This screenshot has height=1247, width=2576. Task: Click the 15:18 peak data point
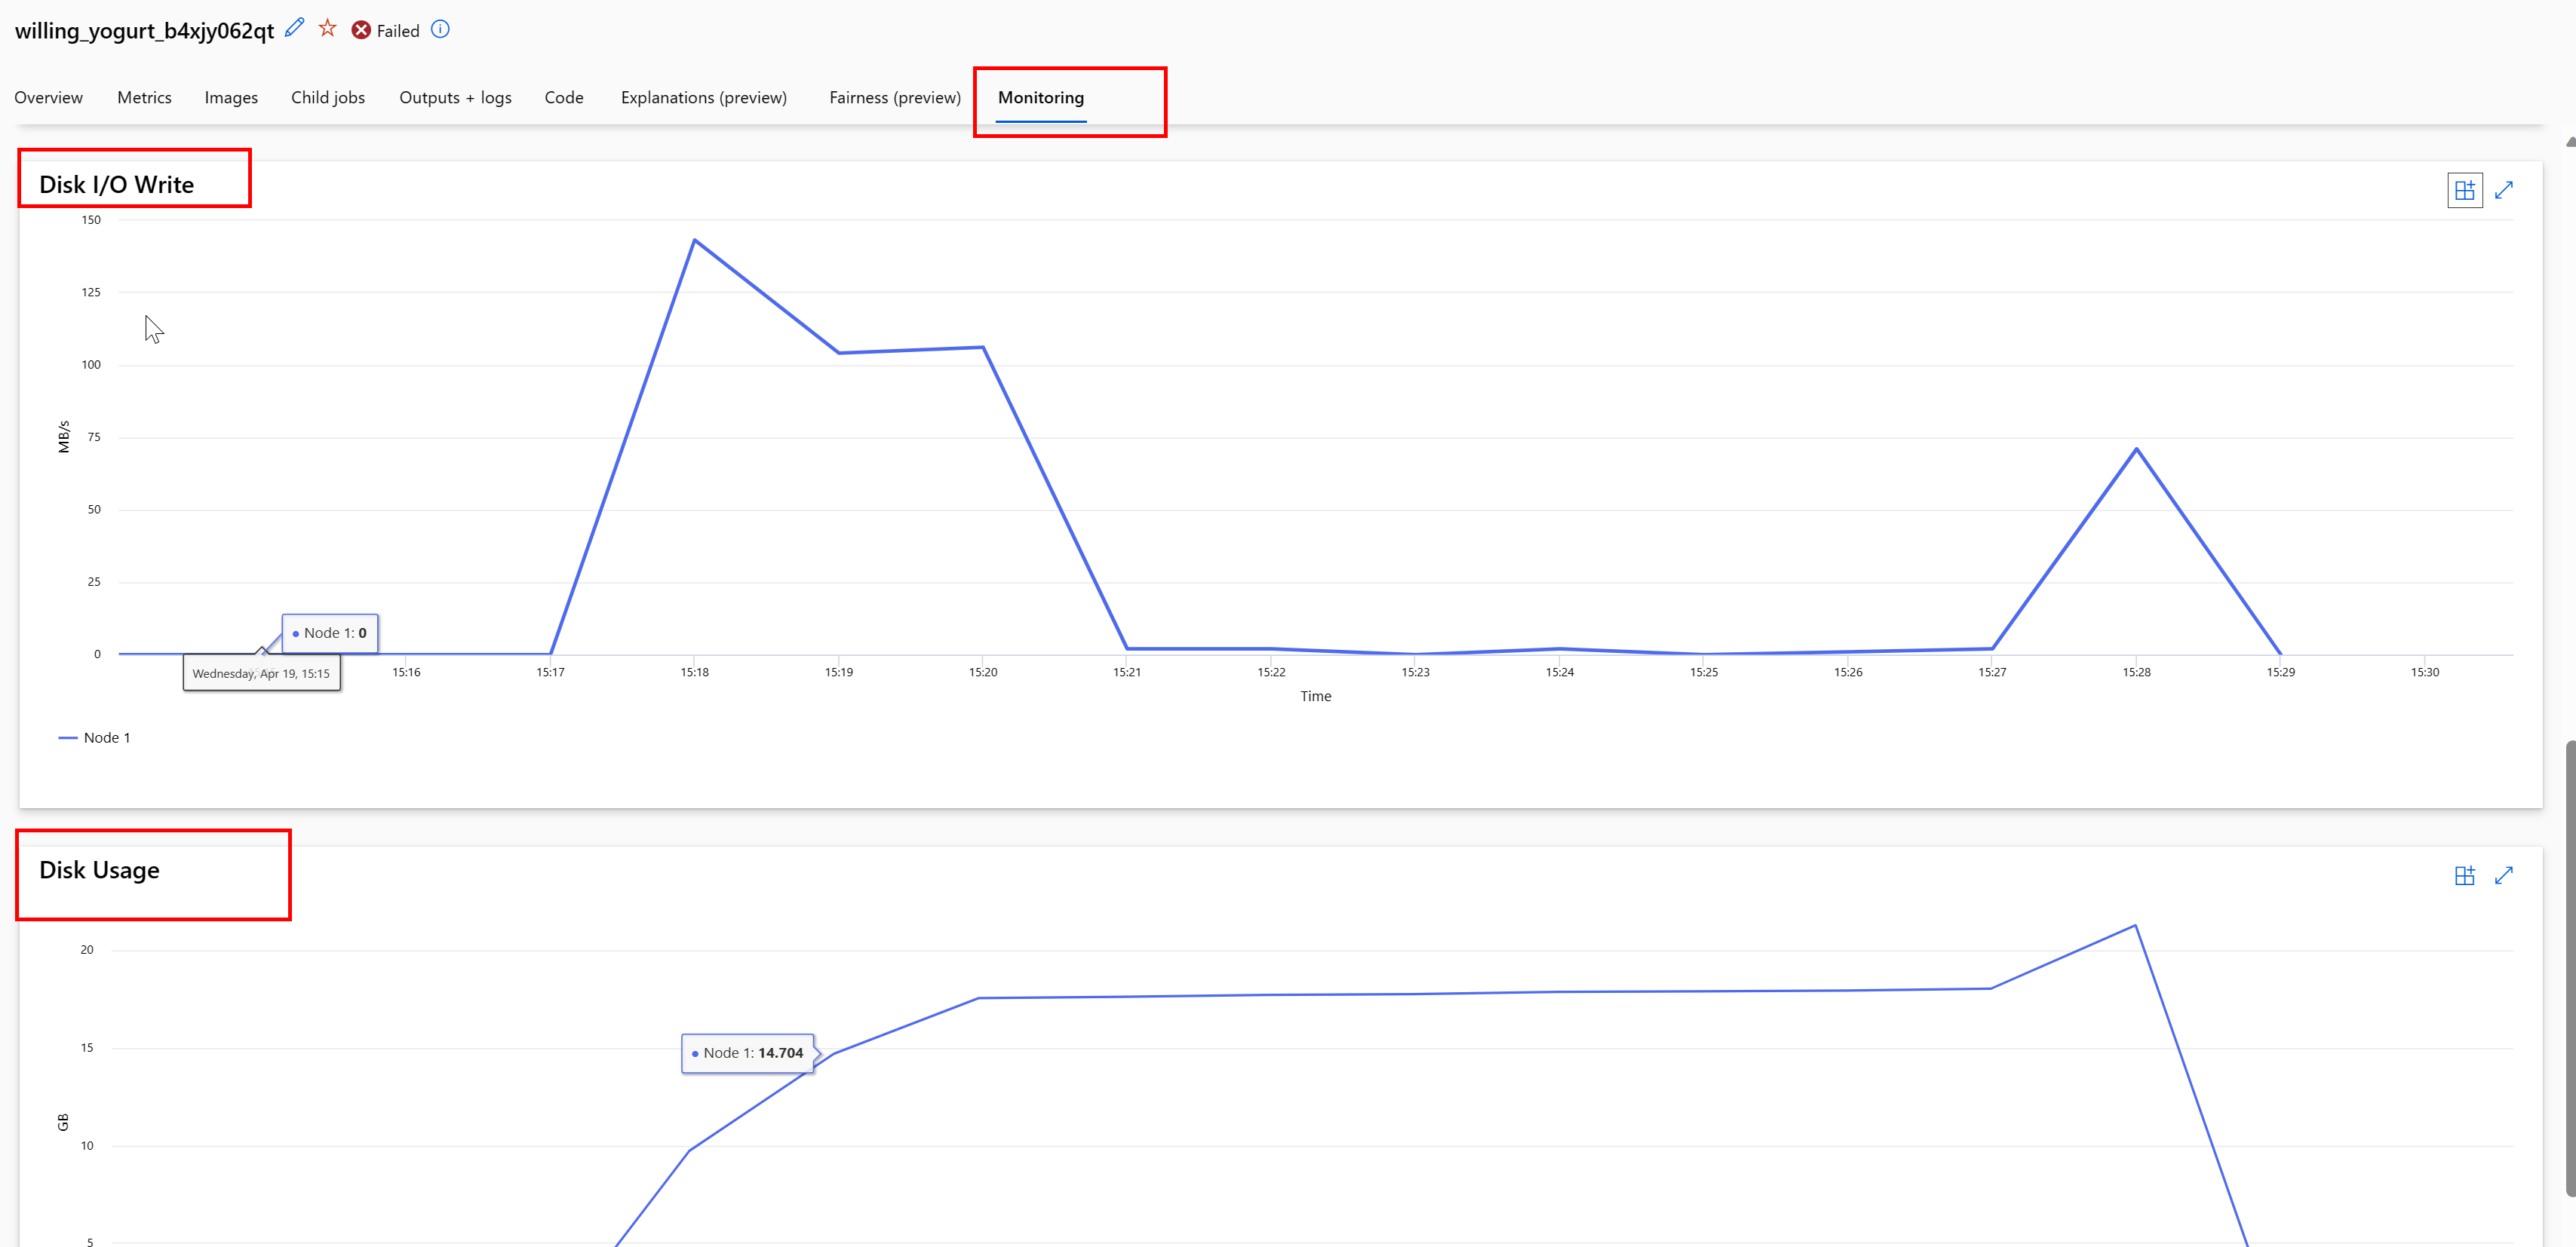[695, 241]
